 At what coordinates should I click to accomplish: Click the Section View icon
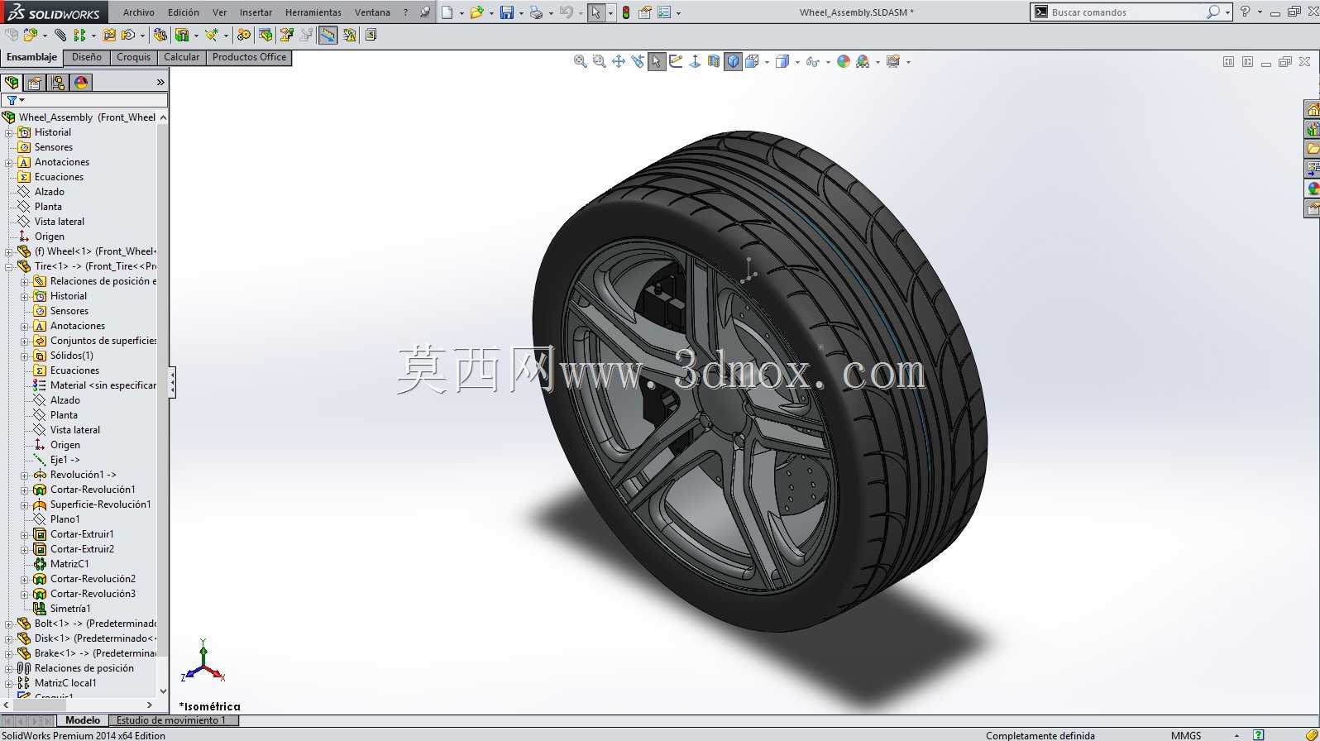click(714, 61)
